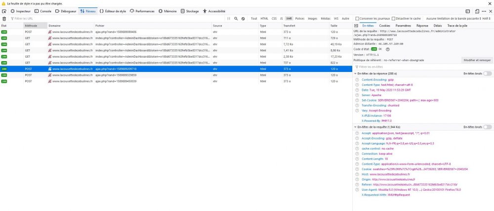This screenshot has height=211, width=494.
Task: Click the 200 status badge of selected request
Action: pyautogui.click(x=4, y=69)
